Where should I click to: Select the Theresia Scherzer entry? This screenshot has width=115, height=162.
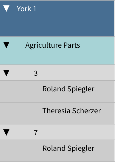coord(72,111)
